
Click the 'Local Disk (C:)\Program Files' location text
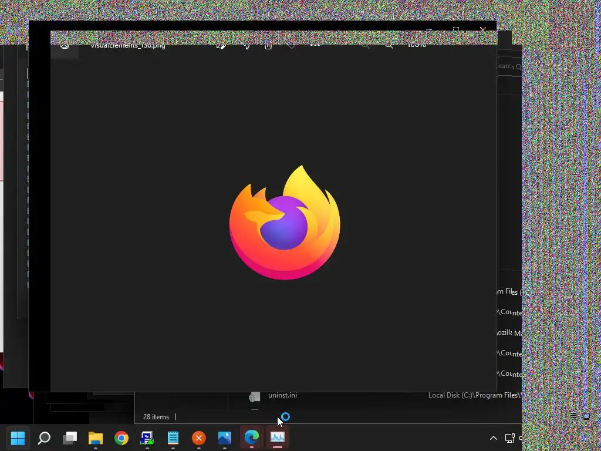point(474,395)
